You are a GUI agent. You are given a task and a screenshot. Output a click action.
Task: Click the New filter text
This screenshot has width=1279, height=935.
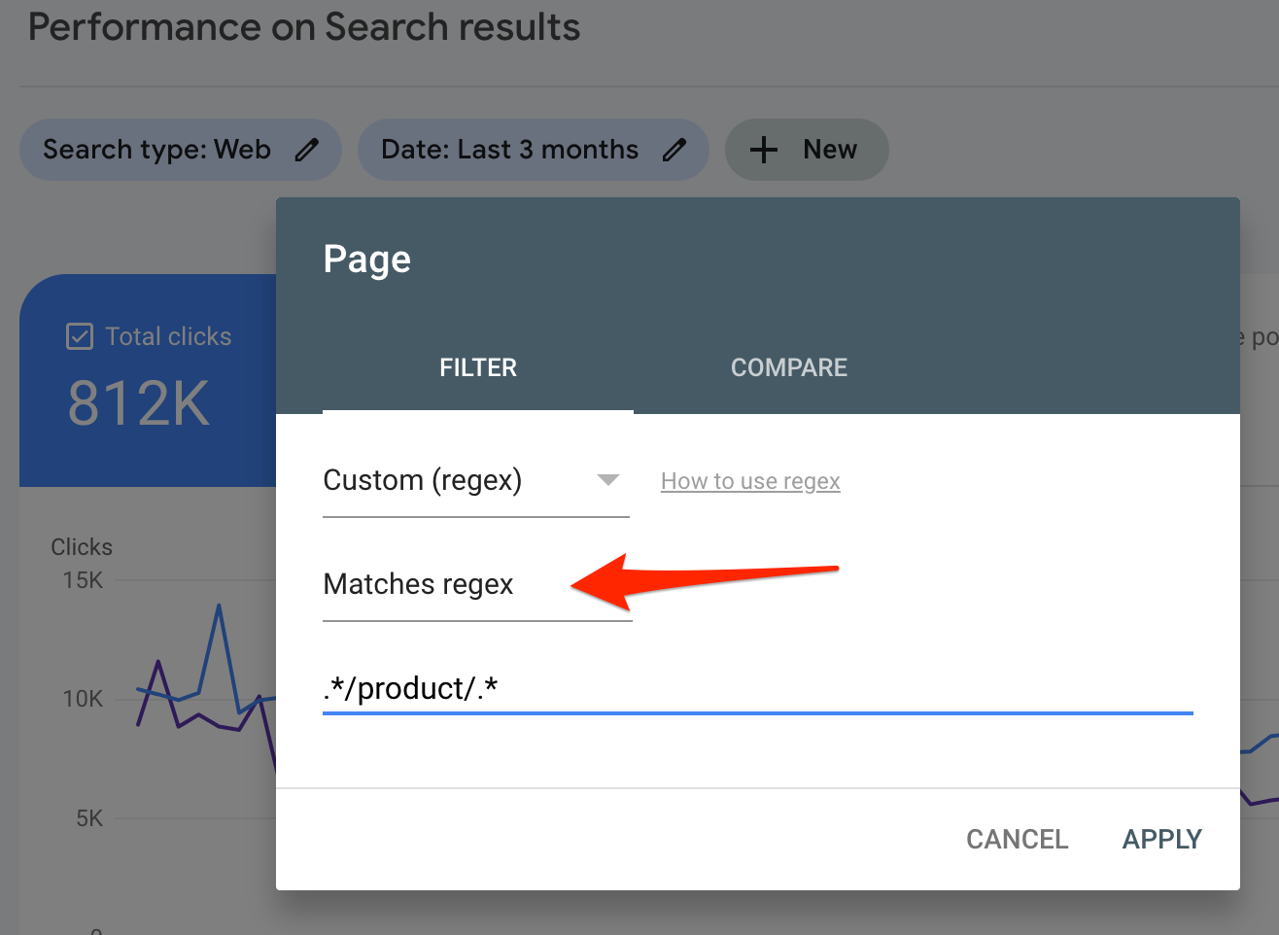click(830, 150)
